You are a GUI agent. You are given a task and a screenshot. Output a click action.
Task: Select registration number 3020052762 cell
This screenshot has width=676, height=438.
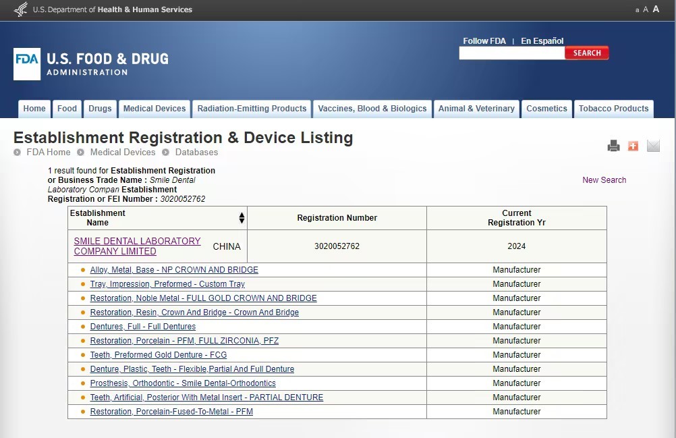point(337,246)
